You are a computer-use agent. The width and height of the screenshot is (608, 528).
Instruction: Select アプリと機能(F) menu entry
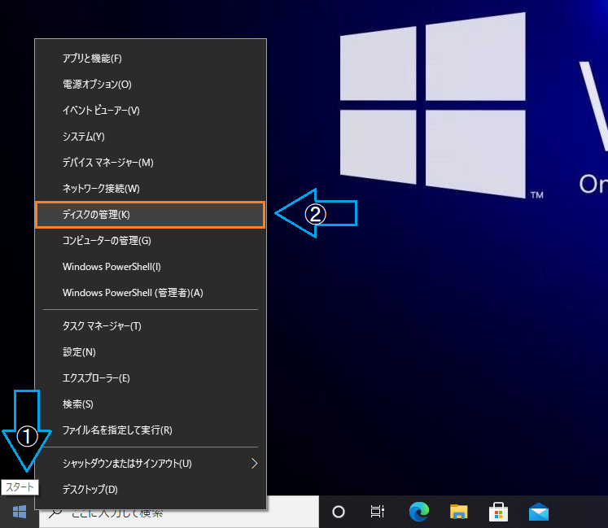pyautogui.click(x=151, y=59)
